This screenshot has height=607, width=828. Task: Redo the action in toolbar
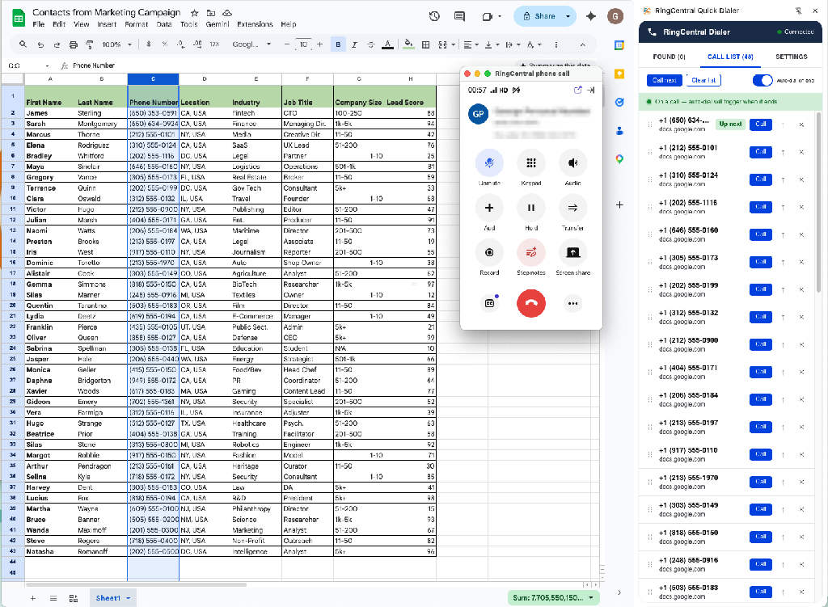[x=57, y=45]
